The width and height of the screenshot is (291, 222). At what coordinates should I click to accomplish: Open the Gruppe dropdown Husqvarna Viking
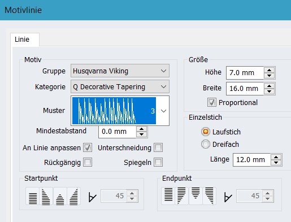pyautogui.click(x=120, y=71)
